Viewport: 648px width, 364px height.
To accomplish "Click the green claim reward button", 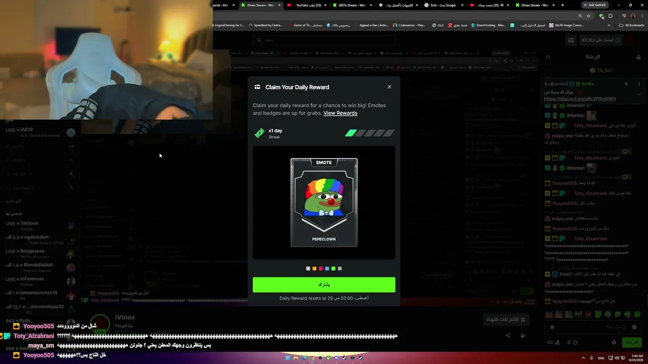I will [x=324, y=285].
